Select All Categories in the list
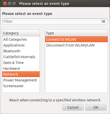This screenshot has width=110, height=114. click(21, 39)
